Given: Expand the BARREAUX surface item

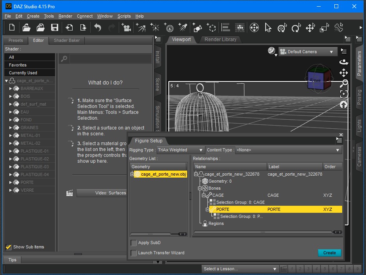Looking at the screenshot, I should 10,89.
